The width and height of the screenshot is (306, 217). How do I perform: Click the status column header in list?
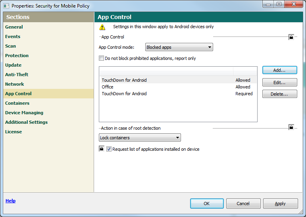click(x=245, y=71)
